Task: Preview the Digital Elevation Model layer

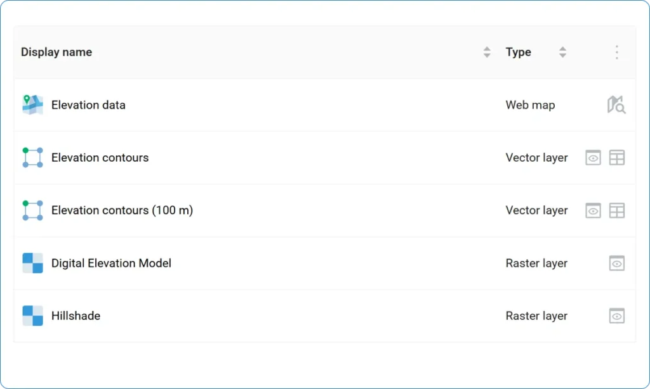Action: point(617,263)
